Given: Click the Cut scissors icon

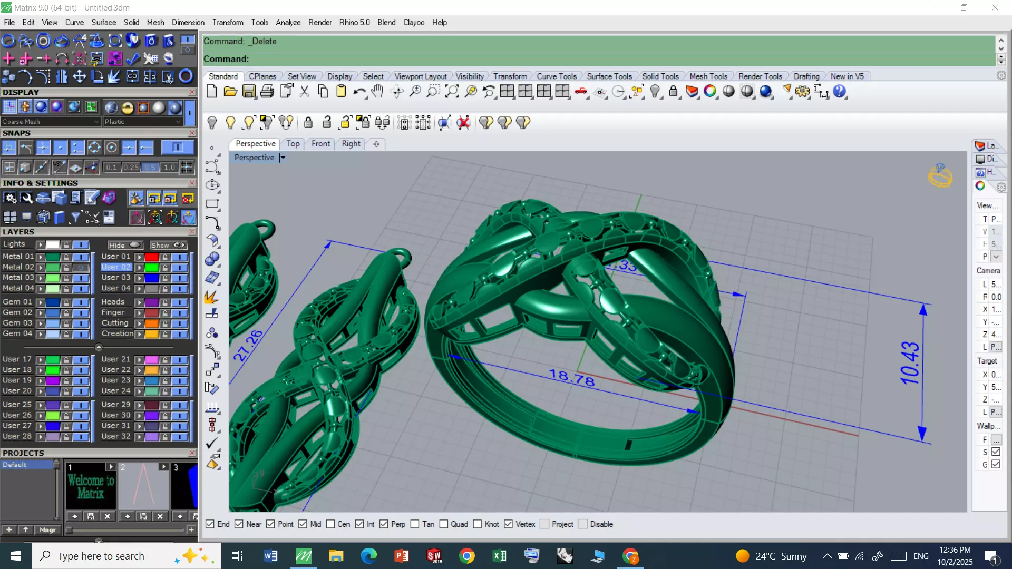Looking at the screenshot, I should (x=304, y=92).
